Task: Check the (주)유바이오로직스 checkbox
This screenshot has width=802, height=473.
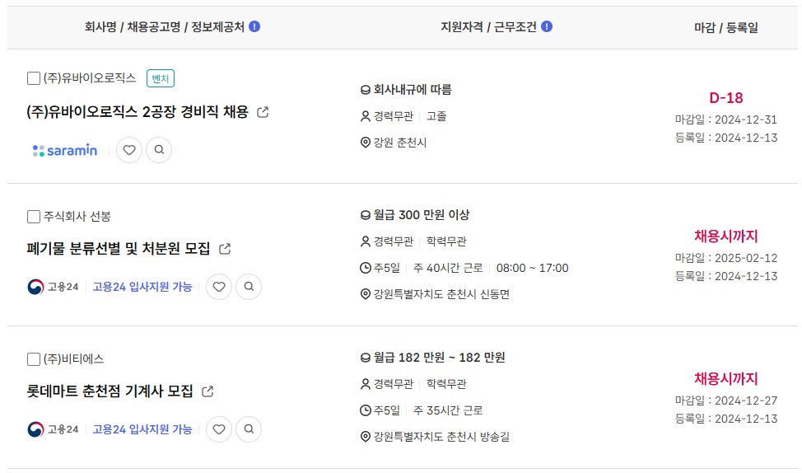Action: (x=34, y=78)
